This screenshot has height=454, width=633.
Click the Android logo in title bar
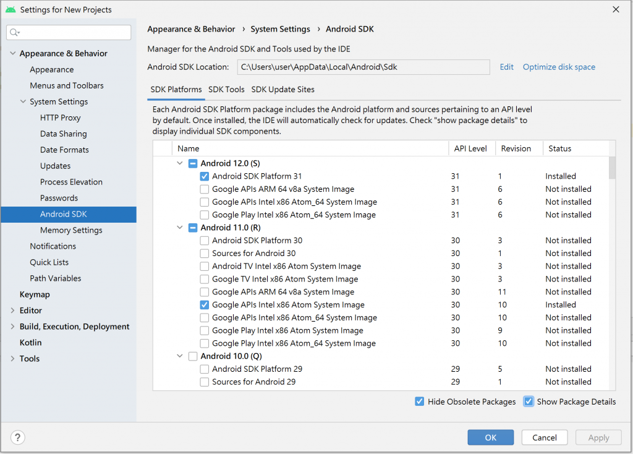point(10,10)
